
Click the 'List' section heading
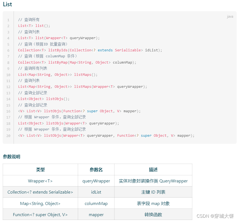(7, 4)
